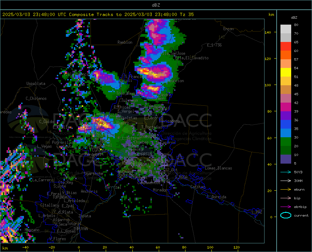Click the Mirador map label

(160, 190)
